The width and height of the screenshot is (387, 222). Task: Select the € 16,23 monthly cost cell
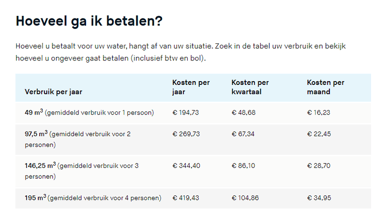click(x=319, y=112)
